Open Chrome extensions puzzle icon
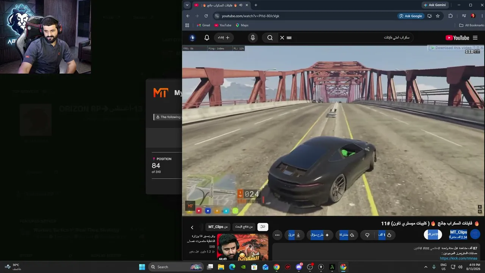 451,16
